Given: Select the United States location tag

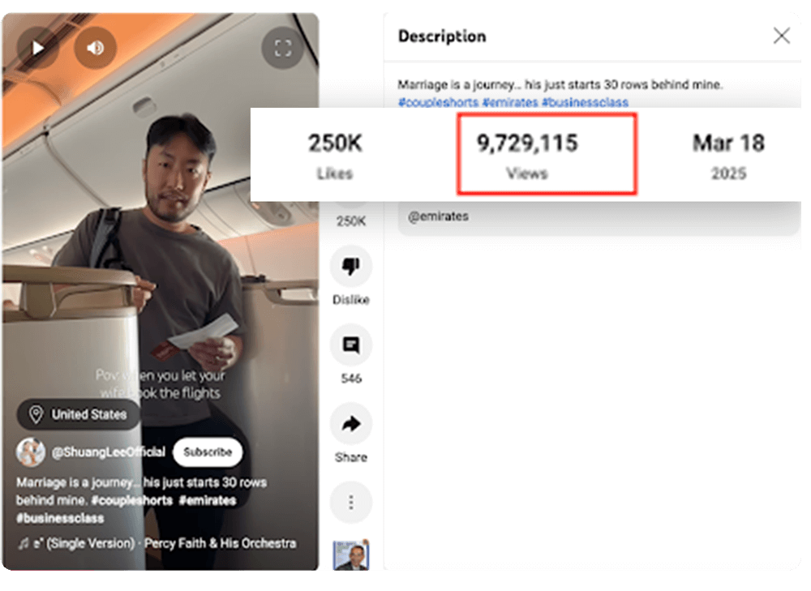Looking at the screenshot, I should (x=79, y=415).
